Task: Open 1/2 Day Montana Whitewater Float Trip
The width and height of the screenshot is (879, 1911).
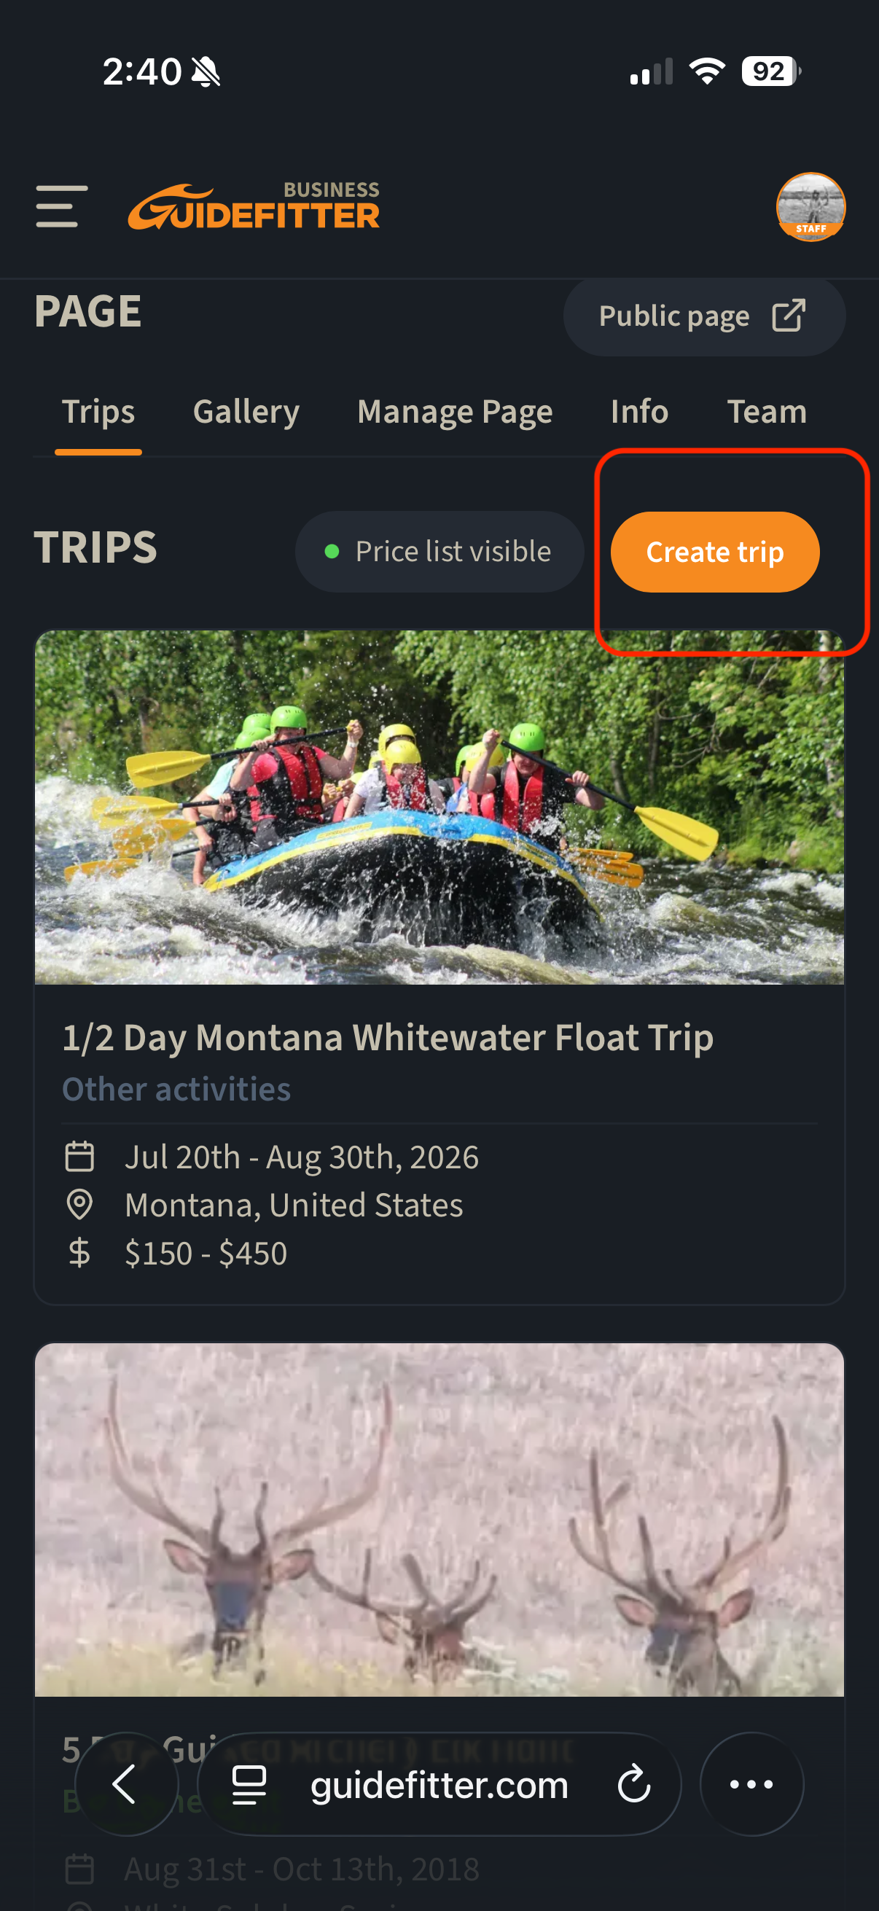Action: click(x=387, y=1036)
